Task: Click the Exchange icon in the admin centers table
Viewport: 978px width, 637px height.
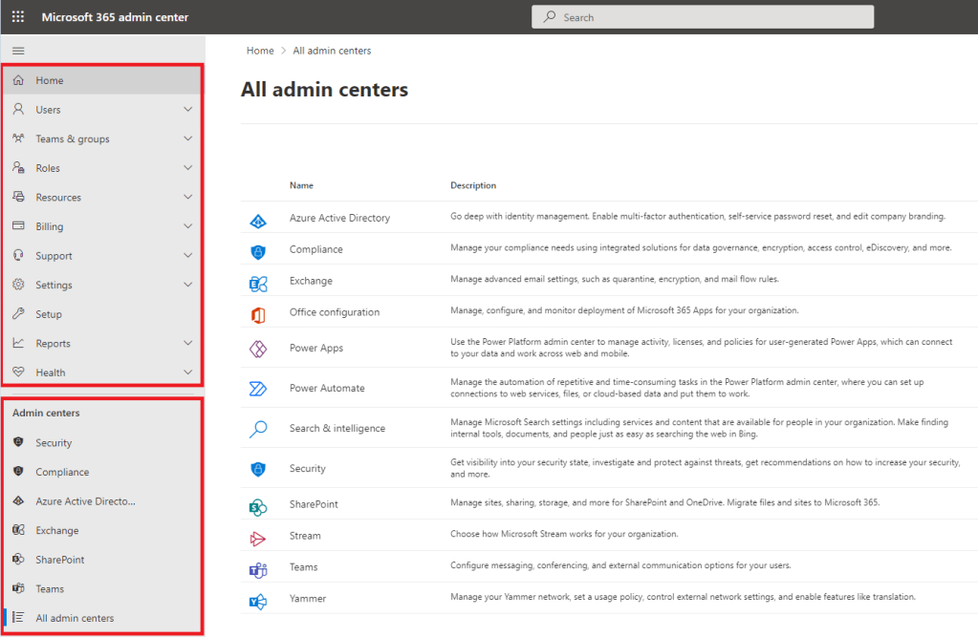Action: 257,282
